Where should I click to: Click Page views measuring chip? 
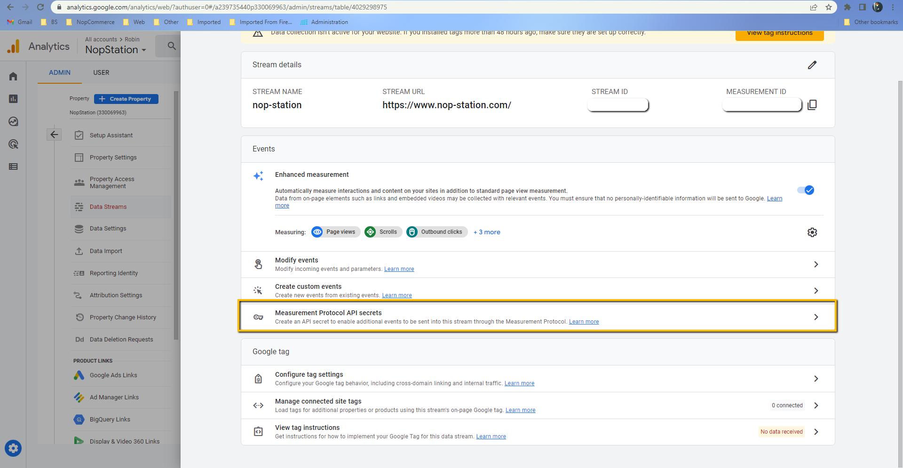[x=336, y=232]
